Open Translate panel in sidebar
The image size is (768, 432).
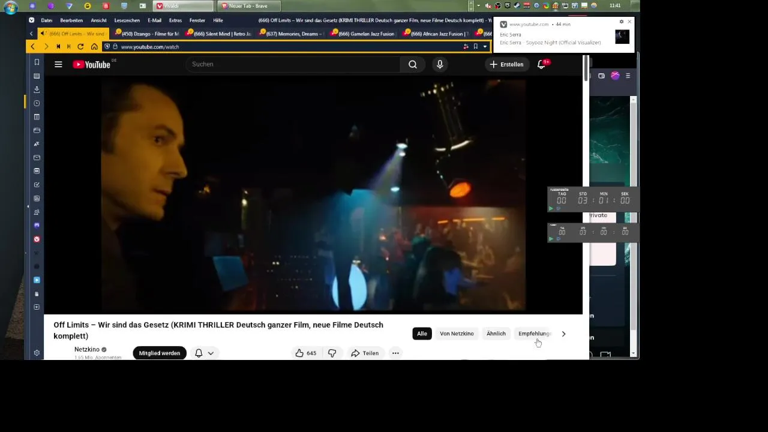pos(37,144)
